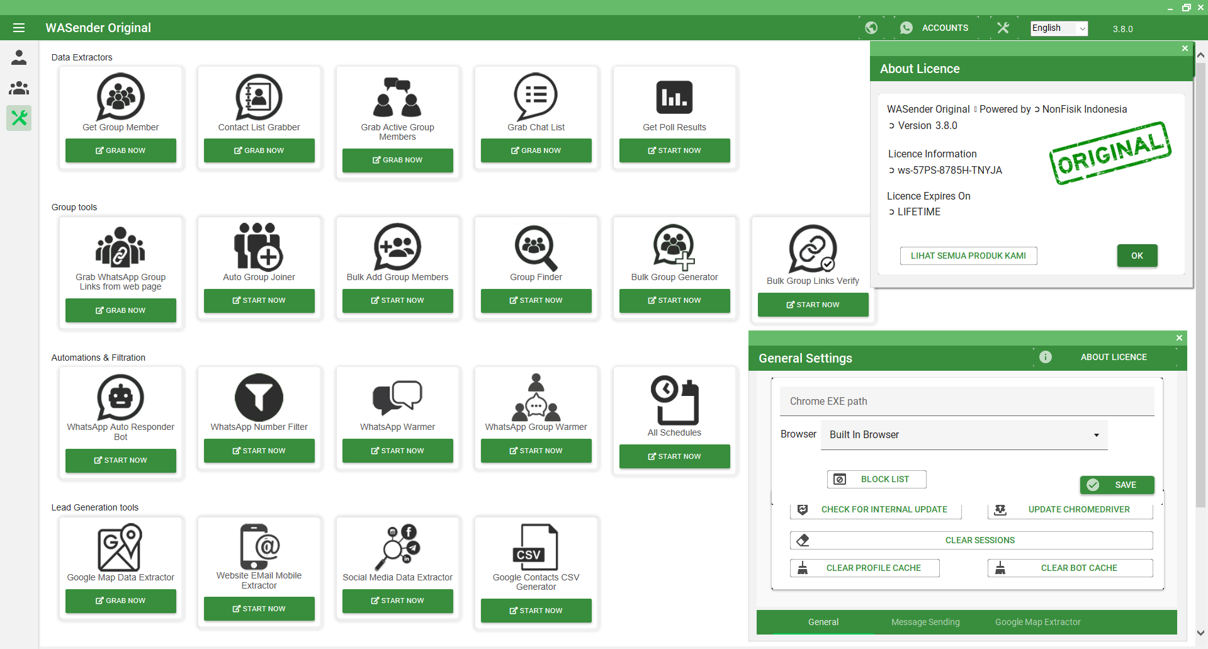Open the hamburger menu icon
This screenshot has width=1208, height=649.
click(19, 28)
